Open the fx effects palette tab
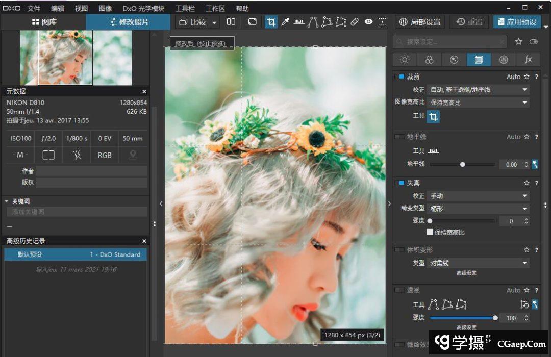 tap(528, 60)
